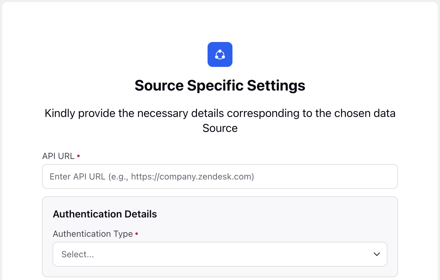This screenshot has width=440, height=280.
Task: Click the Select... placeholder text
Action: pyautogui.click(x=77, y=254)
